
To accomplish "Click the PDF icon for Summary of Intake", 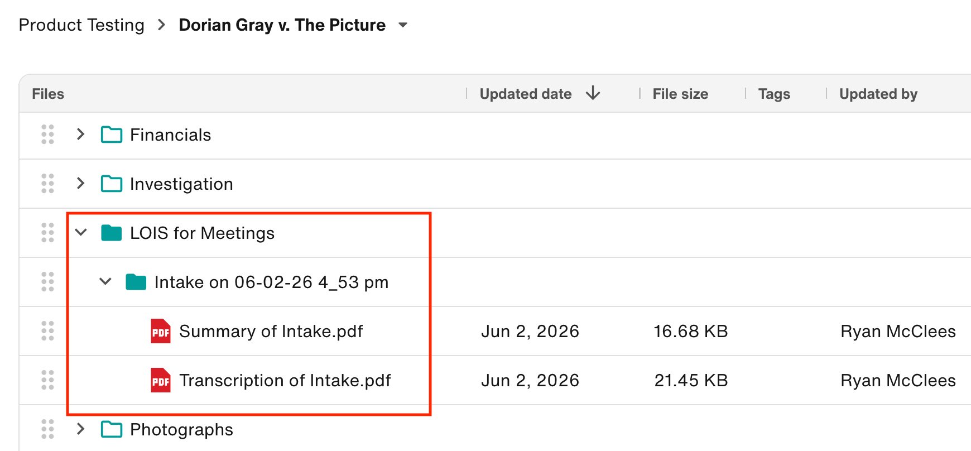I will coord(161,331).
